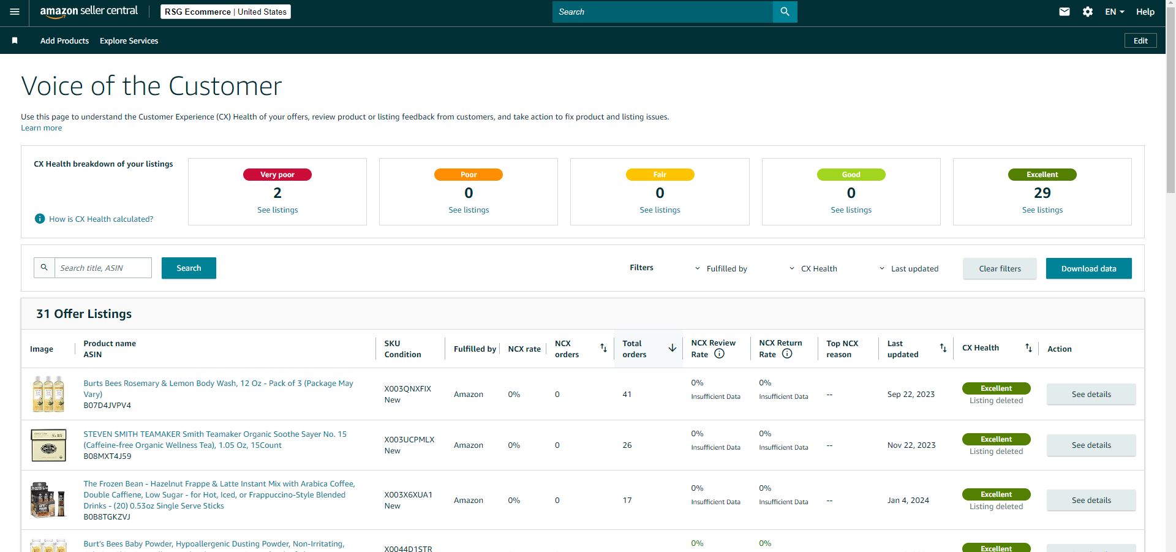Viewport: 1176px width, 552px height.
Task: See details for The Frozen Bean
Action: (x=1091, y=500)
